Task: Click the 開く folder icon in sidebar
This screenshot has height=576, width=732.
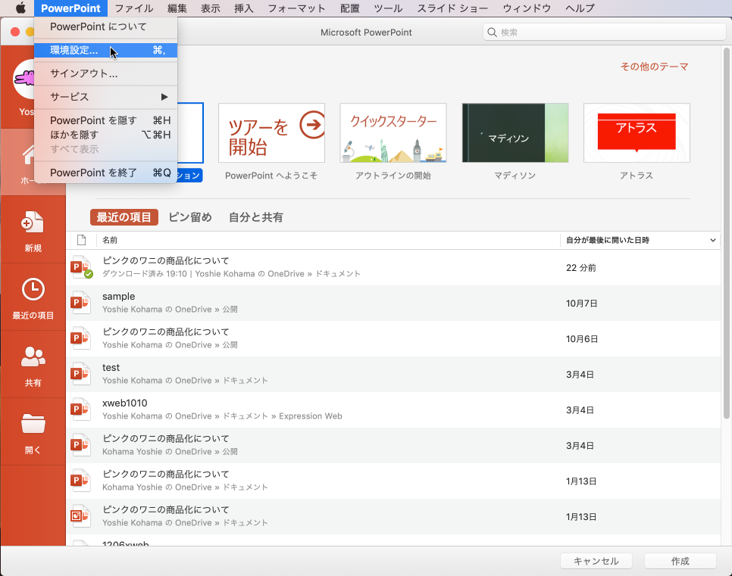Action: (33, 424)
